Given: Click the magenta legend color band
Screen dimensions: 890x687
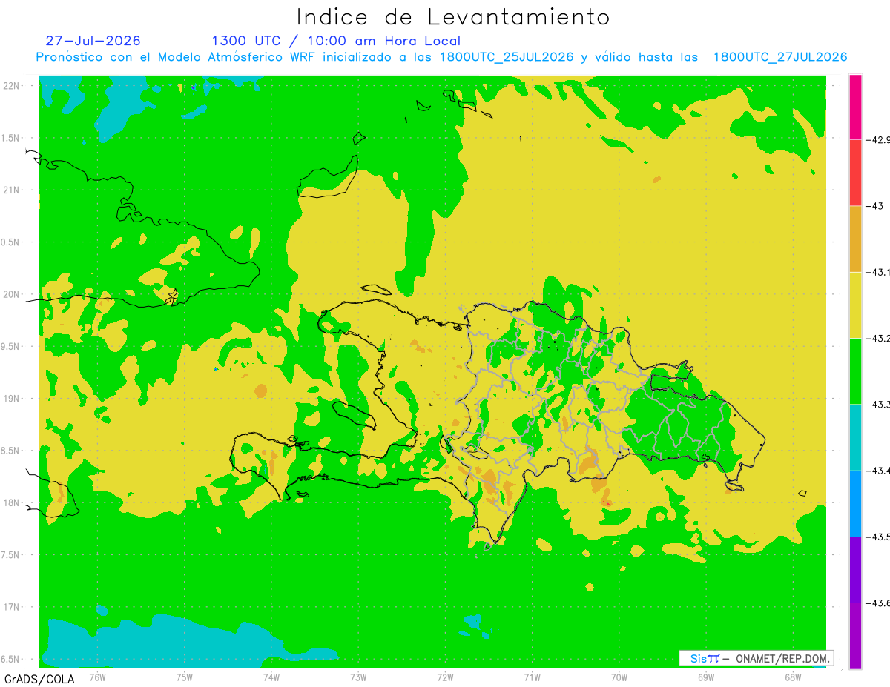Looking at the screenshot, I should pyautogui.click(x=855, y=107).
